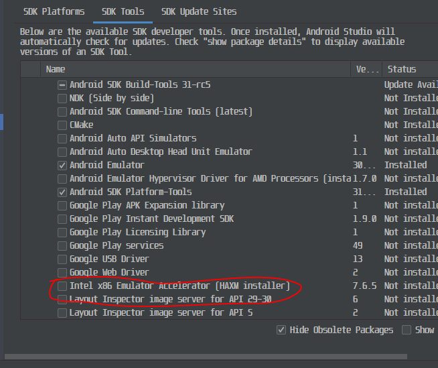Enable Google Play Instant Development SDK checkbox
This screenshot has height=368, width=438.
[x=62, y=219]
